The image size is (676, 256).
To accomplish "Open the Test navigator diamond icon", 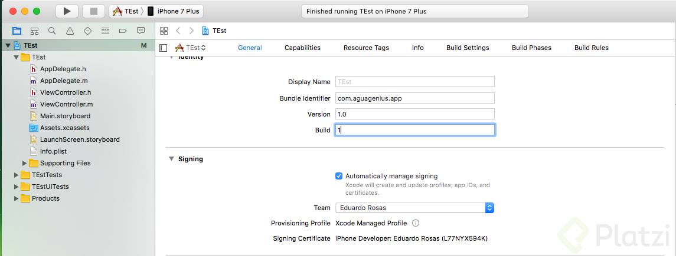I will pos(87,31).
